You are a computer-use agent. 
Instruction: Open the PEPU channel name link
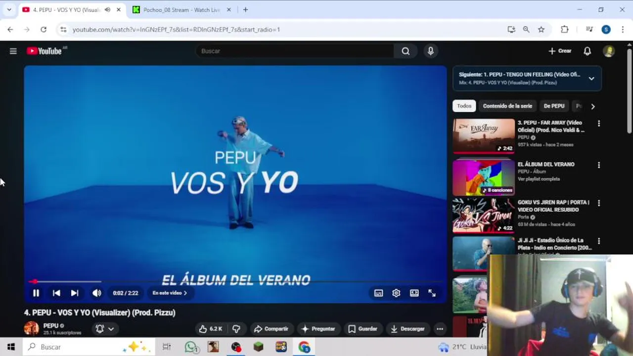point(51,326)
